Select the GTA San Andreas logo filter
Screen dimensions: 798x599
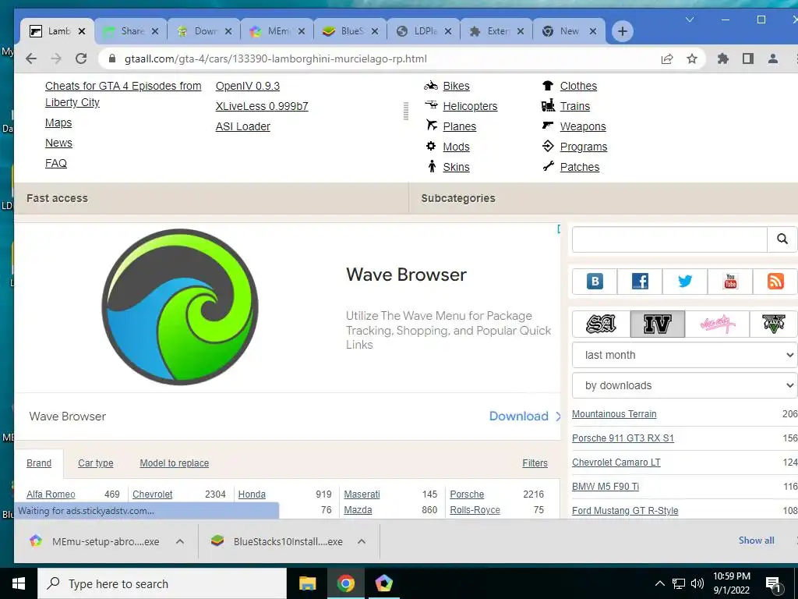tap(601, 324)
